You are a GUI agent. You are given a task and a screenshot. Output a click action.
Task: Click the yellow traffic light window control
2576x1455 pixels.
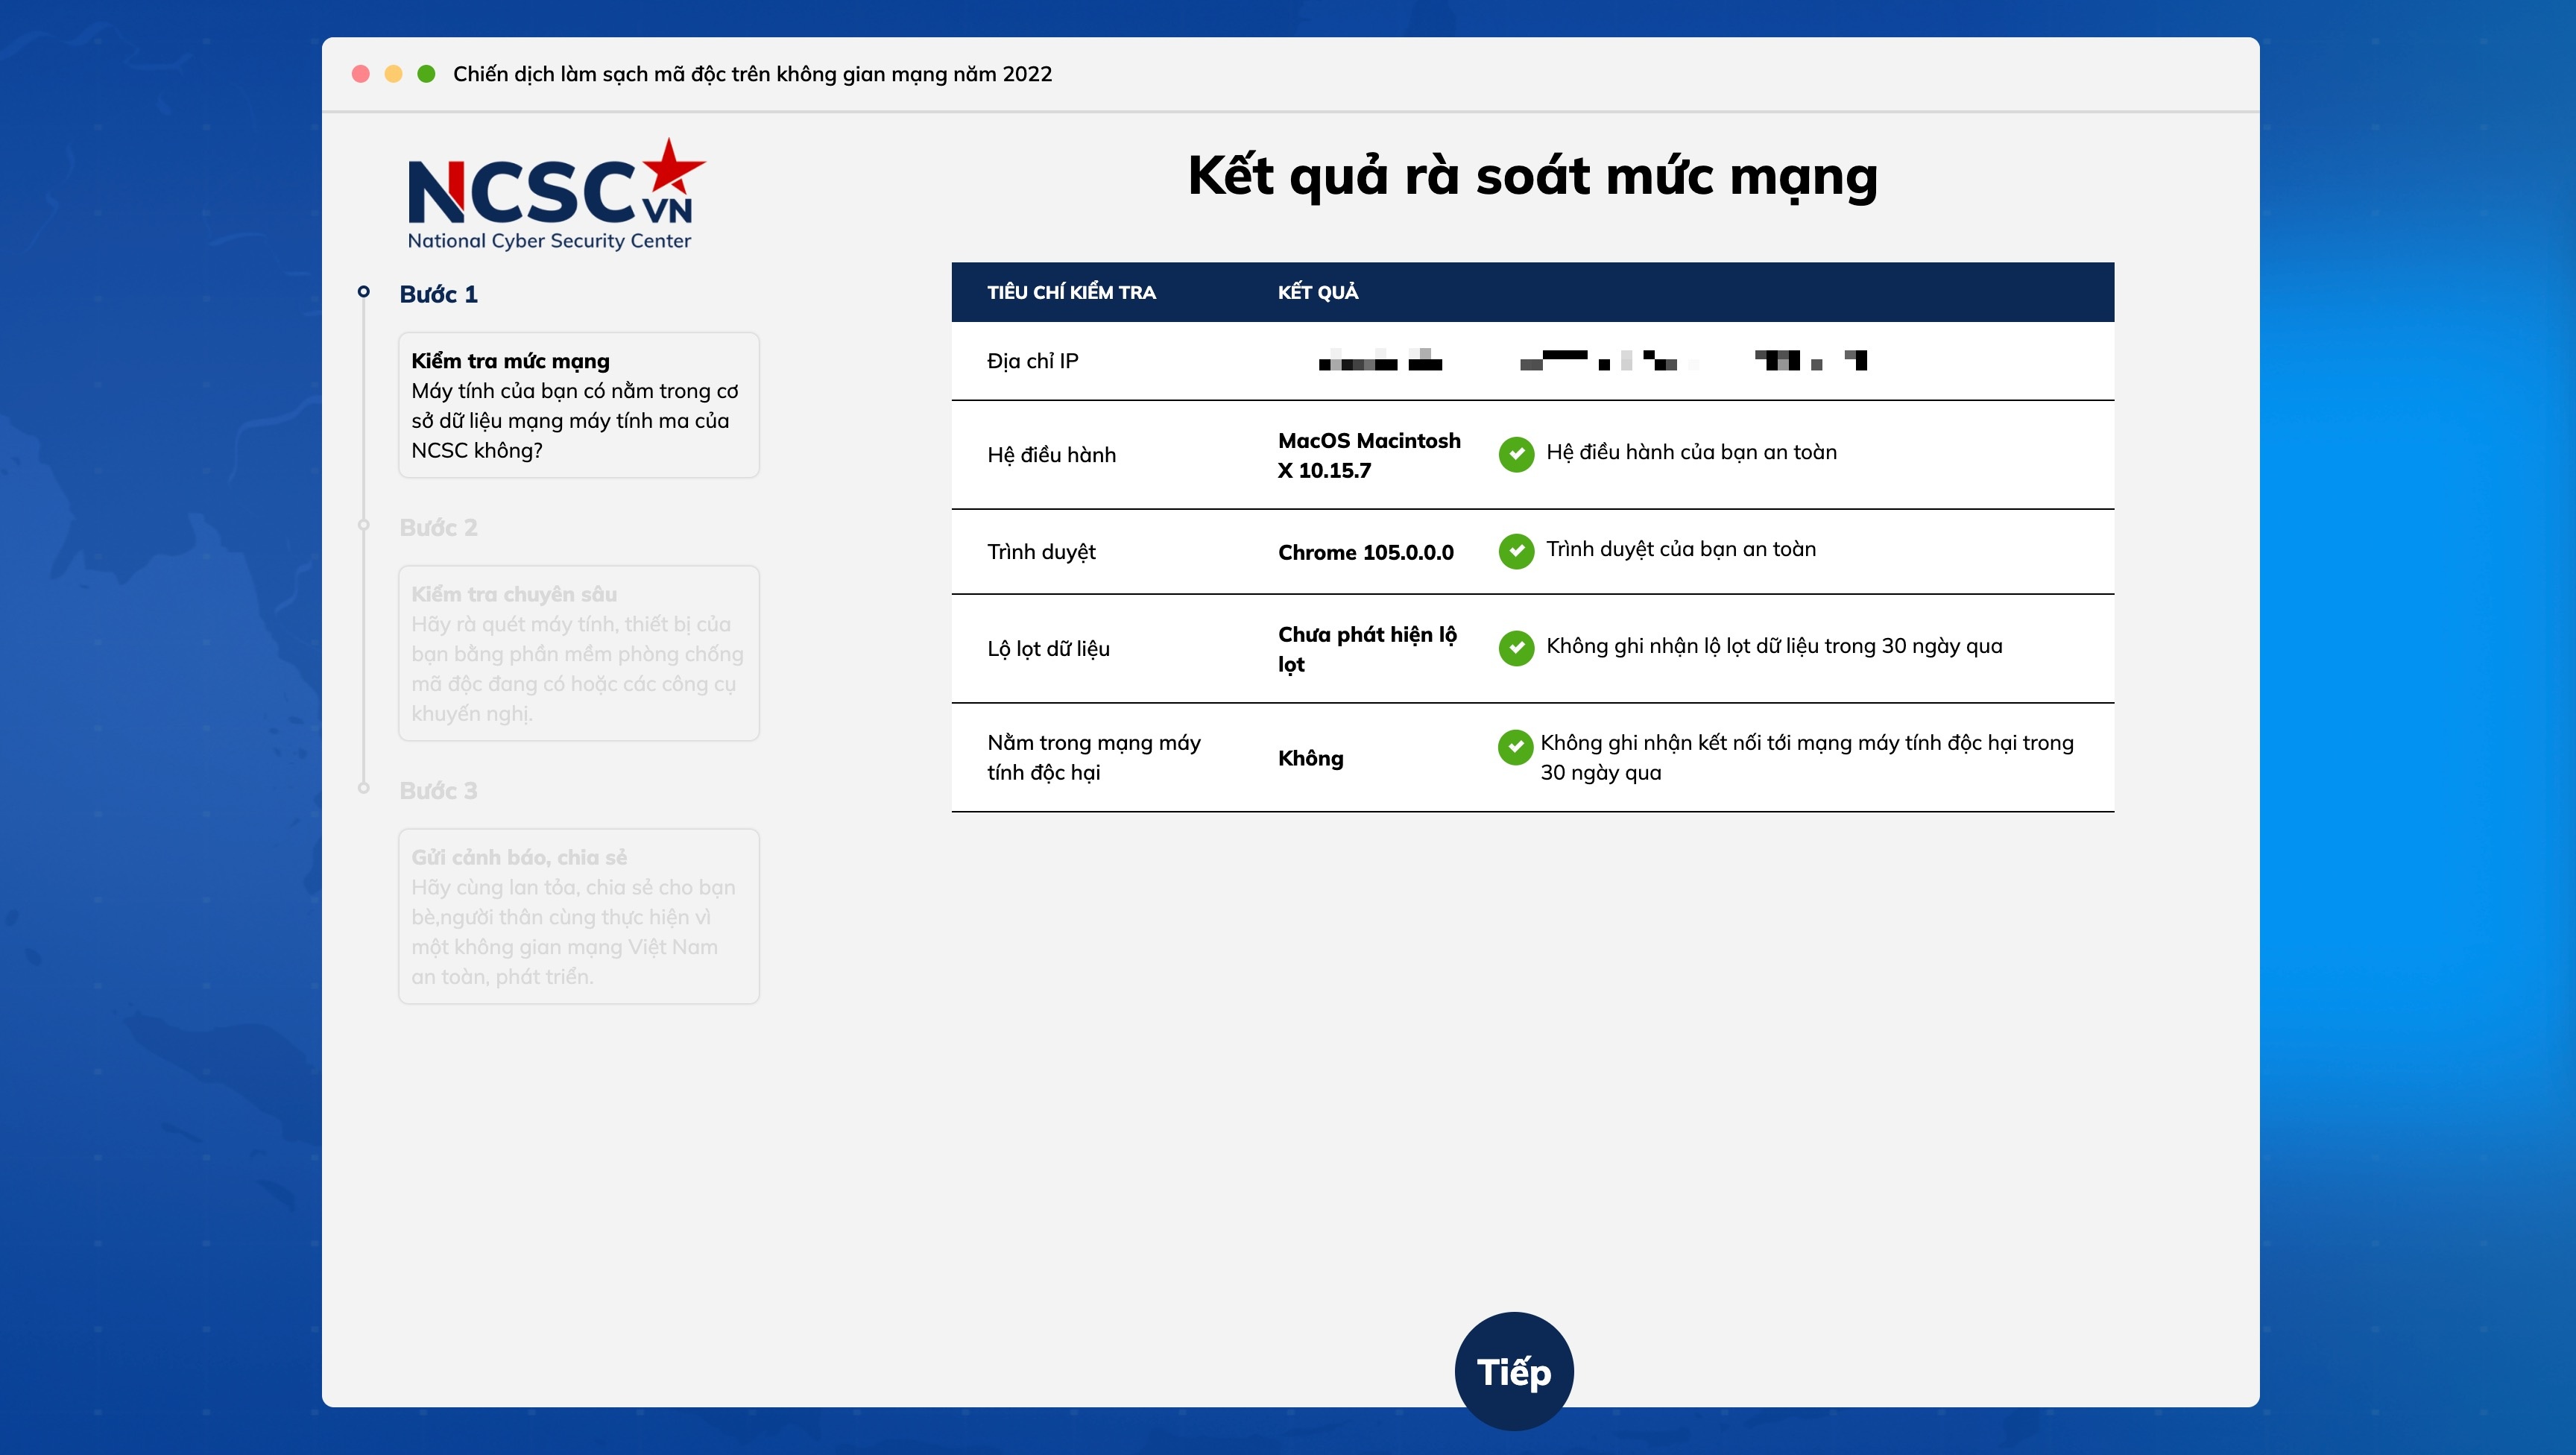point(393,72)
